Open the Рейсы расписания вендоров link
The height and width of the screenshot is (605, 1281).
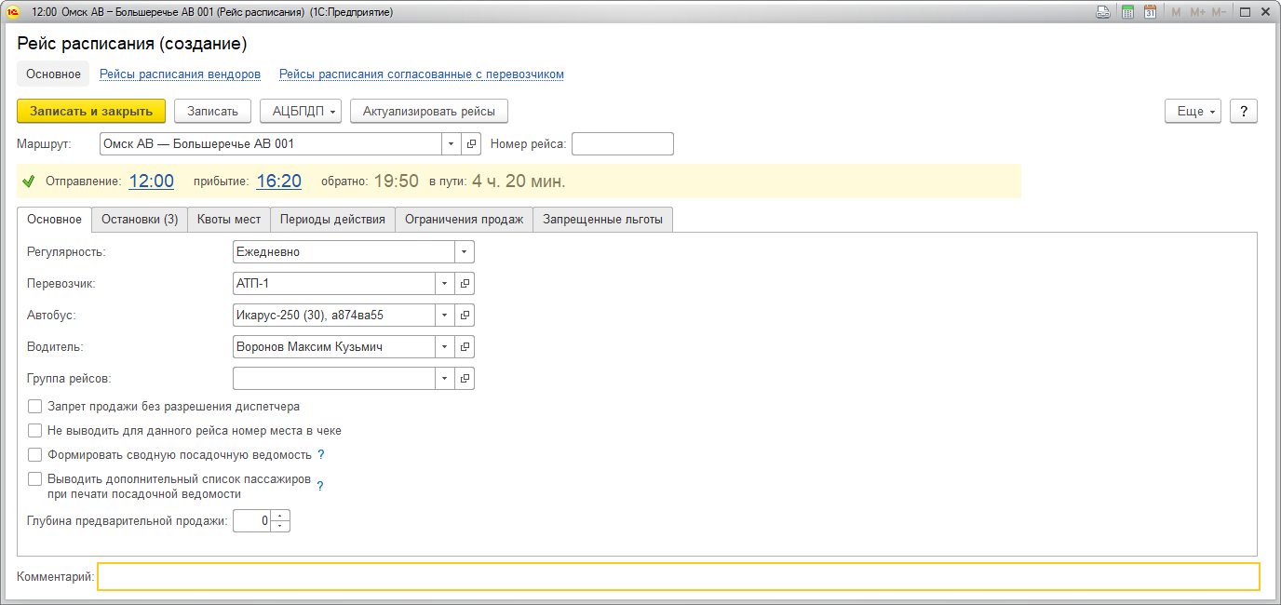180,74
